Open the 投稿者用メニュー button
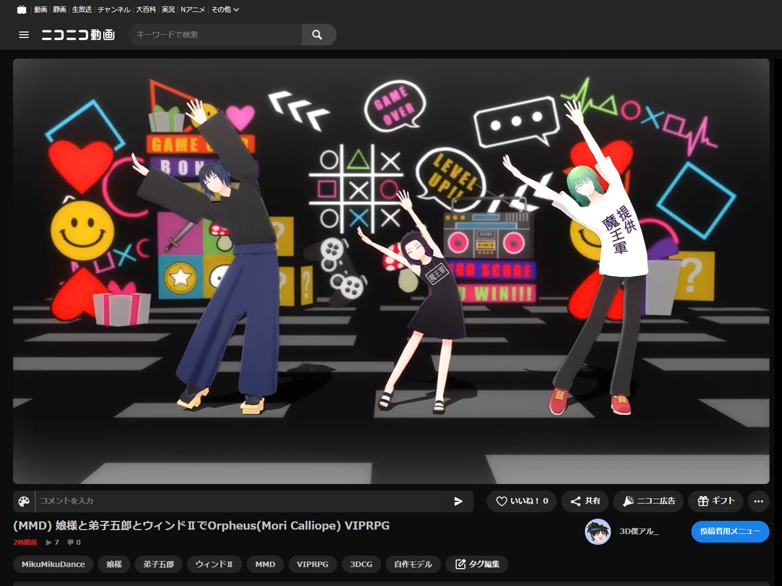Viewport: 782px width, 586px height. tap(730, 532)
